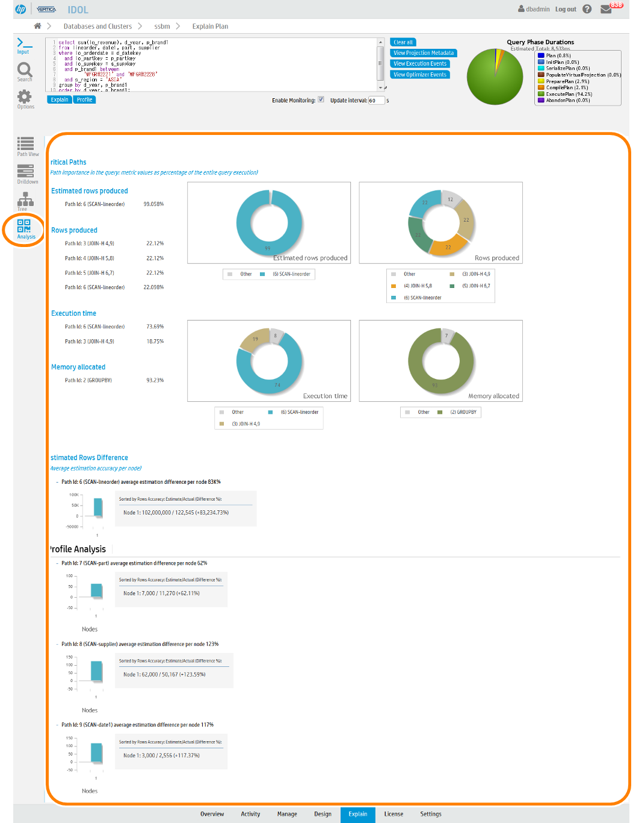Click the View Projection Metadata button
The width and height of the screenshot is (633, 823).
coord(423,53)
